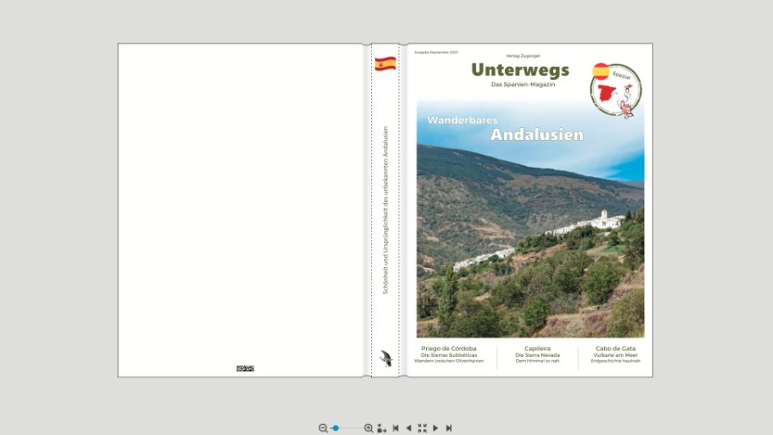
Task: Click the 'Das Spanien-Magazin' subtitle
Action: [523, 84]
